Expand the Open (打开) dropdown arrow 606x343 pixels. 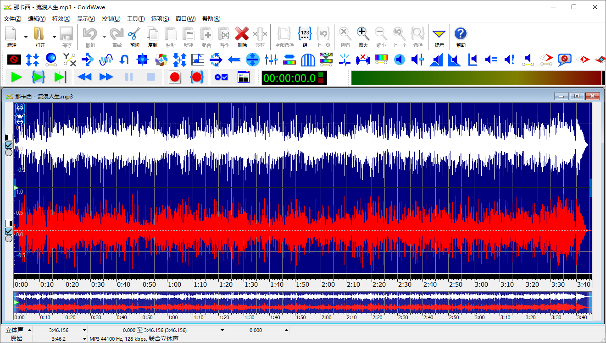tap(54, 37)
